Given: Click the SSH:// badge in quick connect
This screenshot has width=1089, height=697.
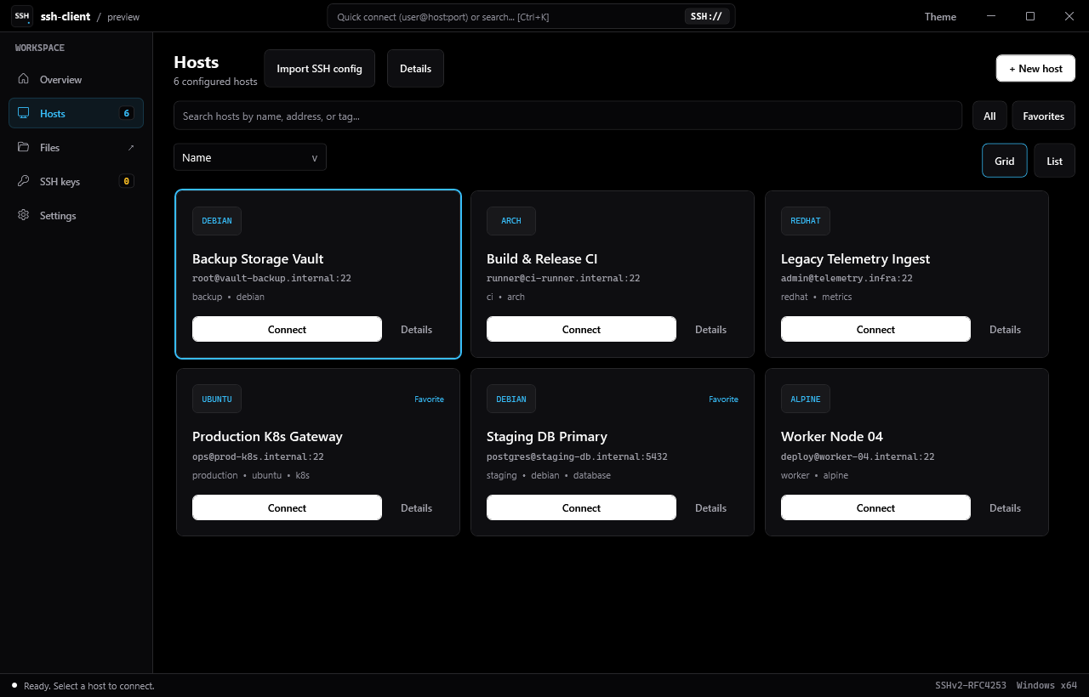Looking at the screenshot, I should (707, 16).
